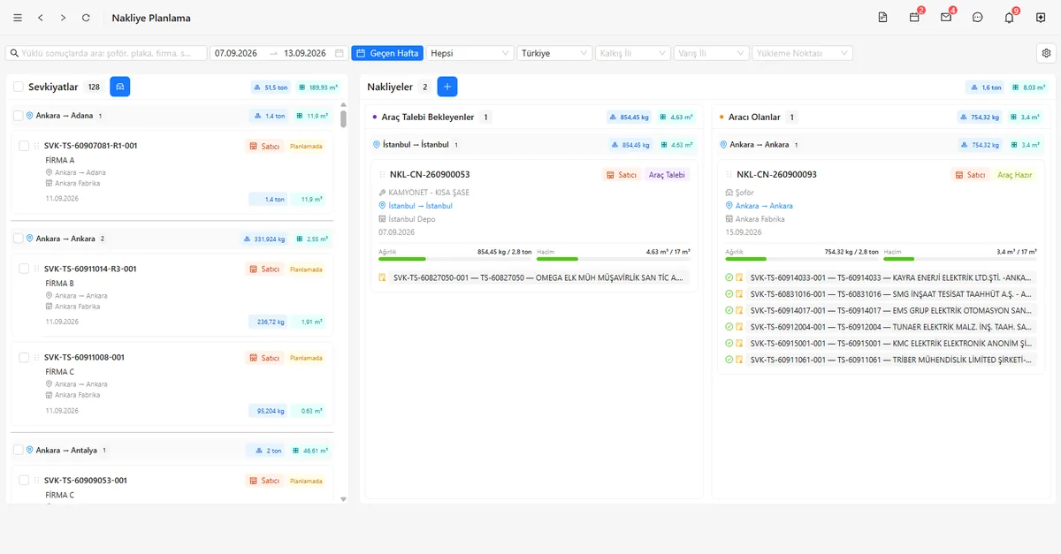The height and width of the screenshot is (554, 1061).
Task: Click the Araç Talebi status tag
Action: point(668,175)
